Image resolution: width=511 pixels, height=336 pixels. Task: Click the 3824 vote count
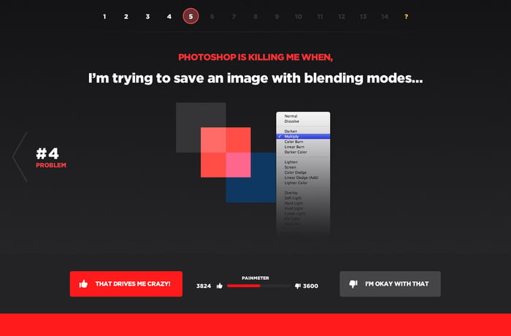204,286
